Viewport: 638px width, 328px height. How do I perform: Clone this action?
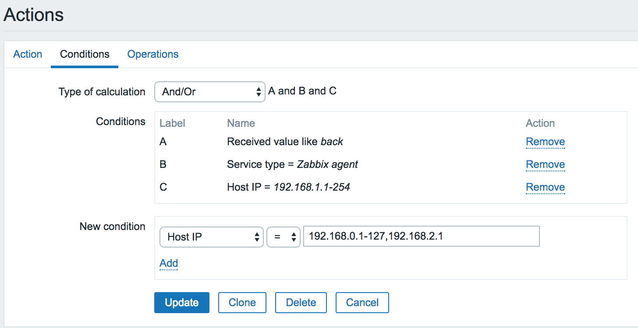pyautogui.click(x=242, y=303)
